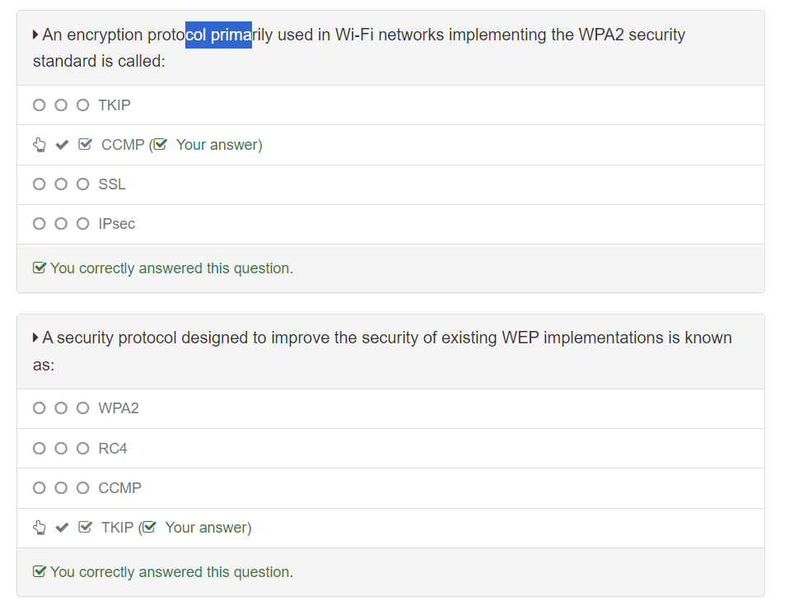Choose the TKIP option in first question
The height and width of the screenshot is (610, 789).
point(114,105)
